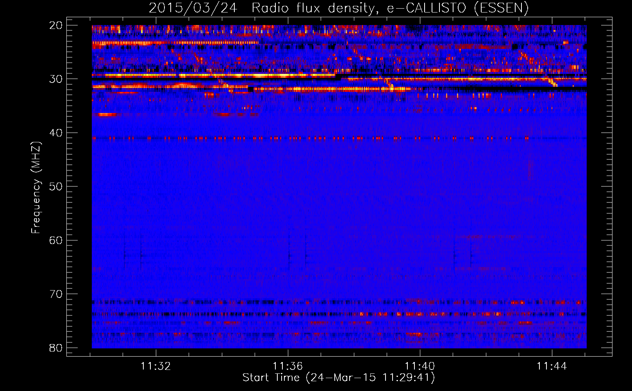Click the plot title "Radio flux density, e-CALLISTO (ESSEN)"
Viewport: 632px width, 391px height.
point(390,8)
